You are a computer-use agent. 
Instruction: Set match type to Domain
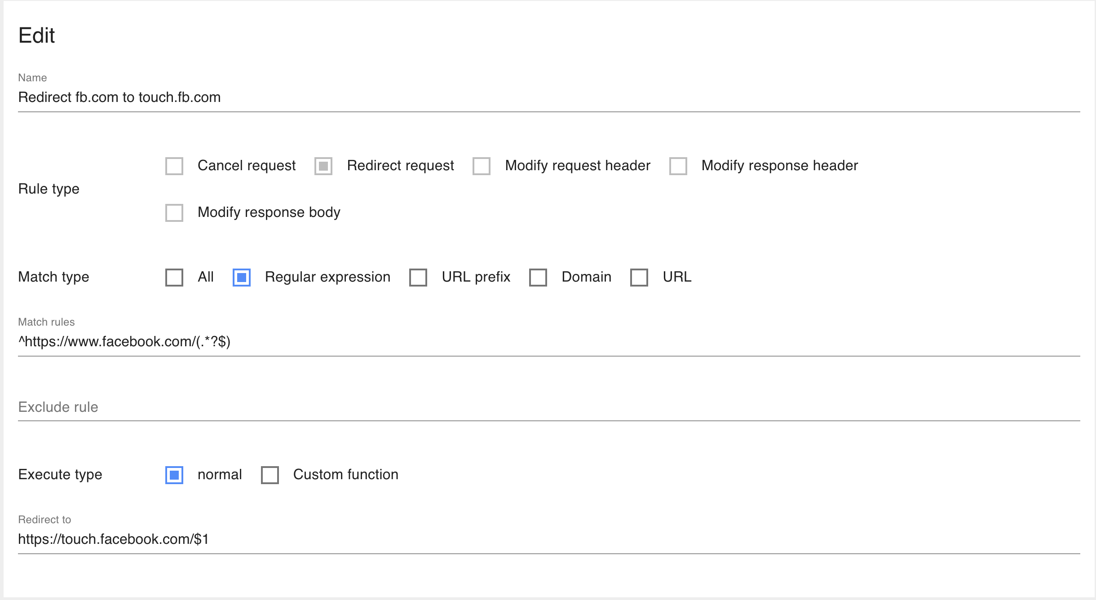click(538, 277)
